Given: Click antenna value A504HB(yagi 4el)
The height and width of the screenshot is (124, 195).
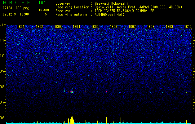Looking at the screenshot, I should coord(109,15).
